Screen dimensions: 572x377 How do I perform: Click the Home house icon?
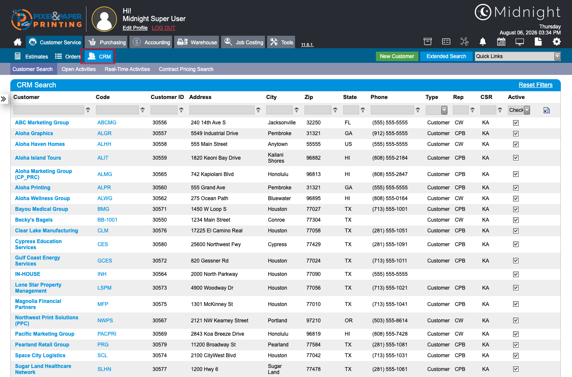click(x=18, y=42)
